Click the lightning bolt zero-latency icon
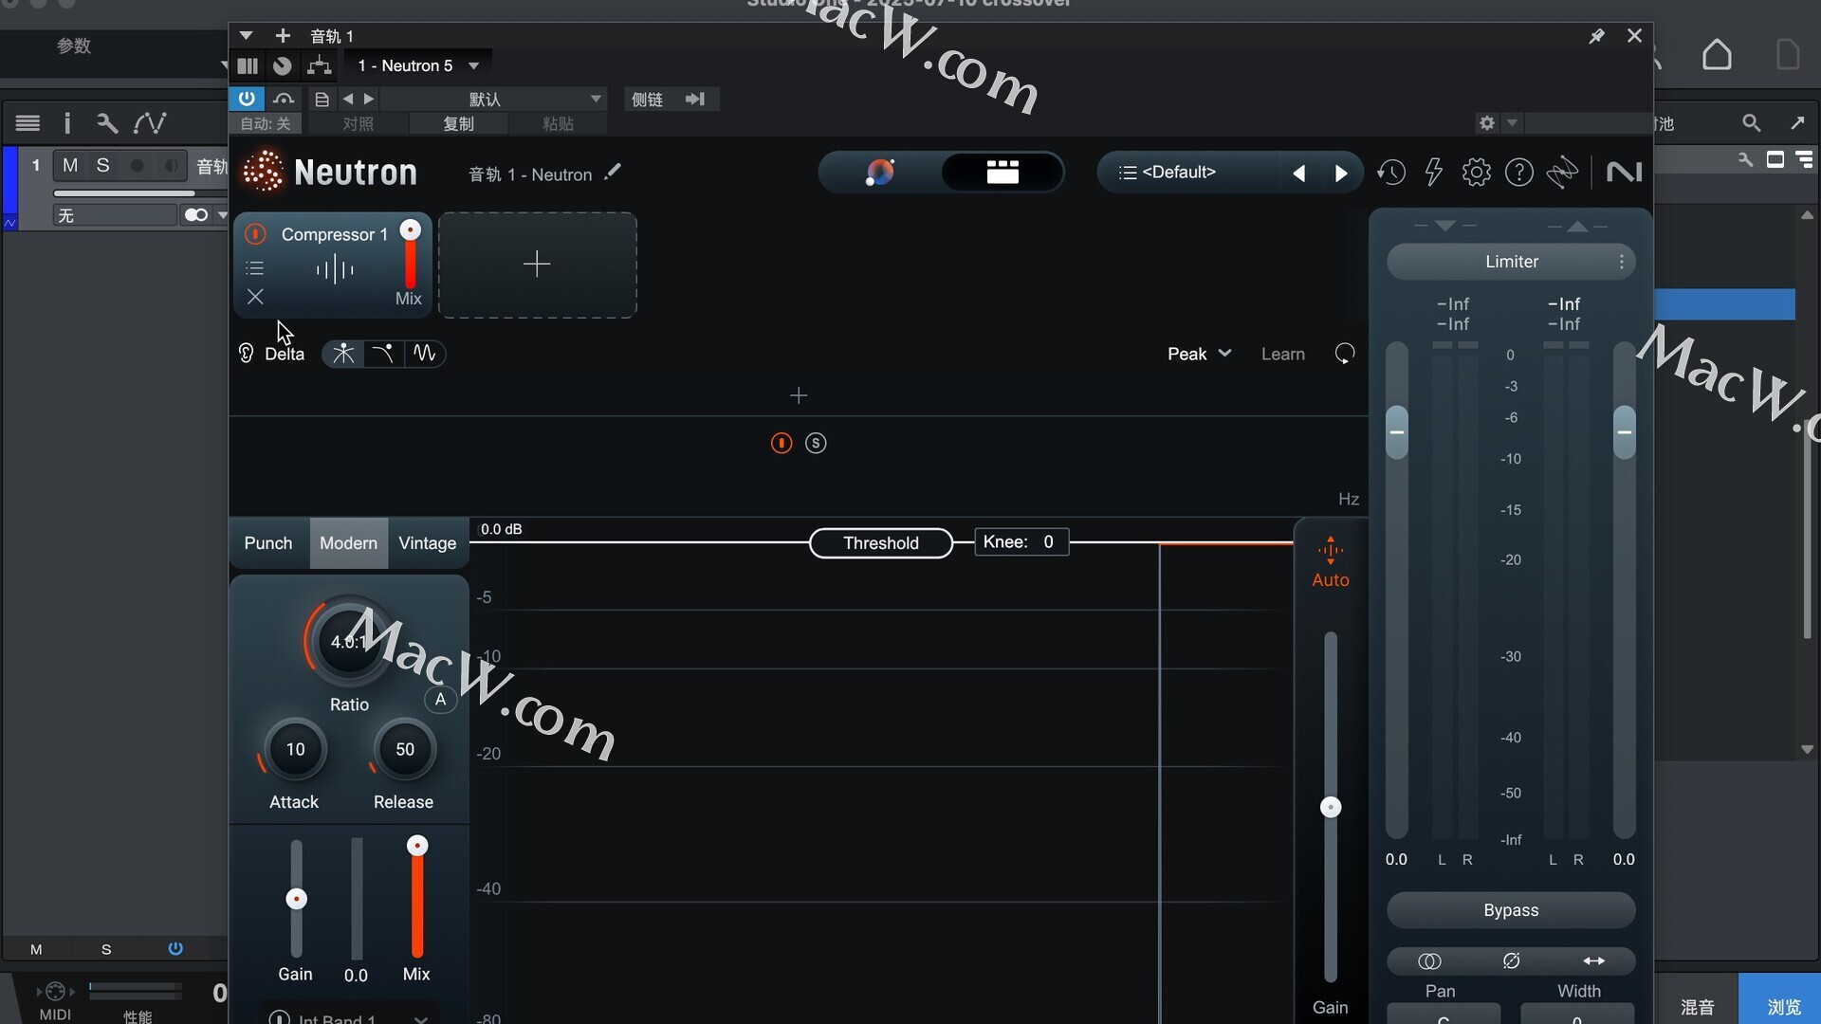 pos(1434,173)
